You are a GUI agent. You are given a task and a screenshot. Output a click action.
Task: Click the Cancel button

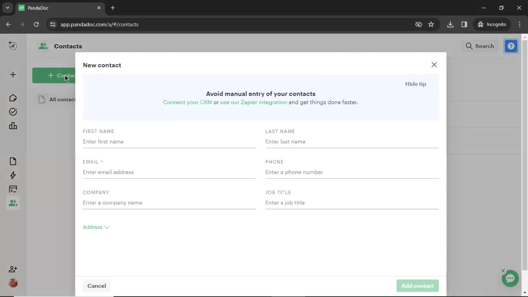97,286
